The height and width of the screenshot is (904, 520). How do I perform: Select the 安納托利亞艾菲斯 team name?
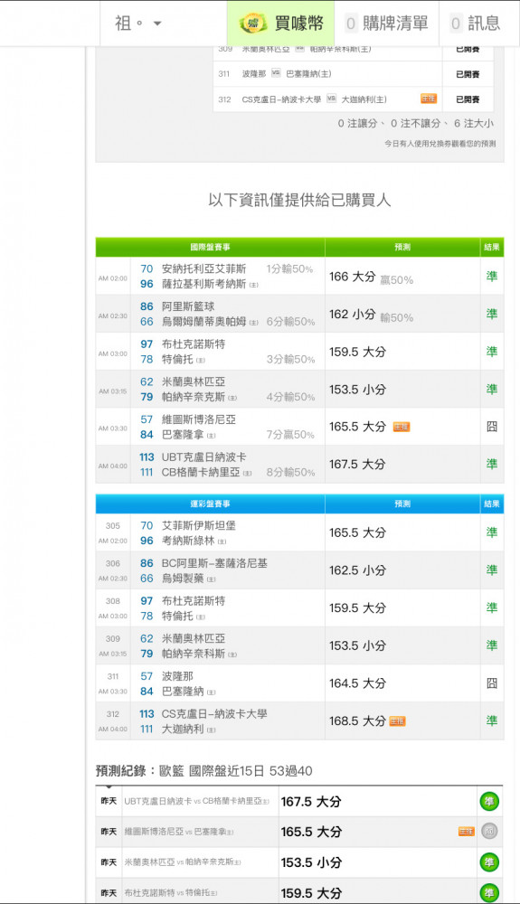(x=203, y=269)
